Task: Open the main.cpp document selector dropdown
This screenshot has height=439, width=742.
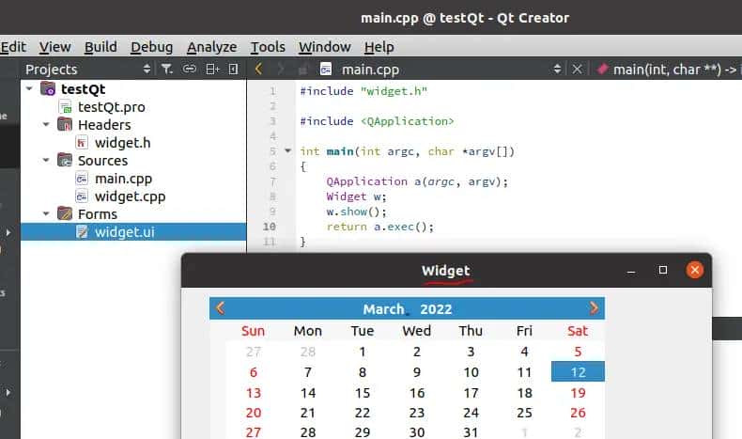Action: [x=557, y=70]
